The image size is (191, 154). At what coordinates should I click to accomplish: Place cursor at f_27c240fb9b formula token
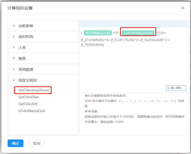tap(94, 40)
